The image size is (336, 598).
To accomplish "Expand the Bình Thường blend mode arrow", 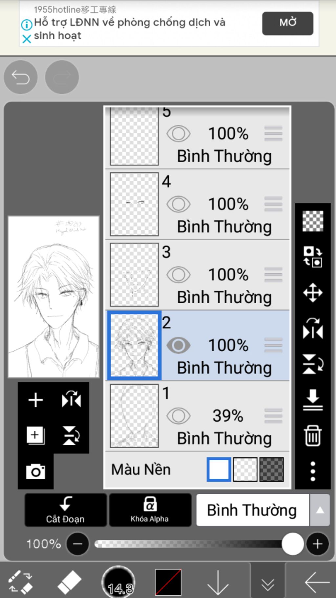I will (320, 510).
